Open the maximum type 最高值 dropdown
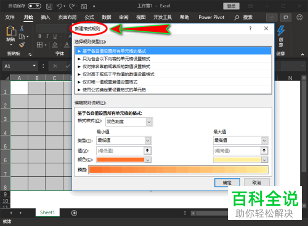The height and width of the screenshot is (226, 308). [x=241, y=141]
